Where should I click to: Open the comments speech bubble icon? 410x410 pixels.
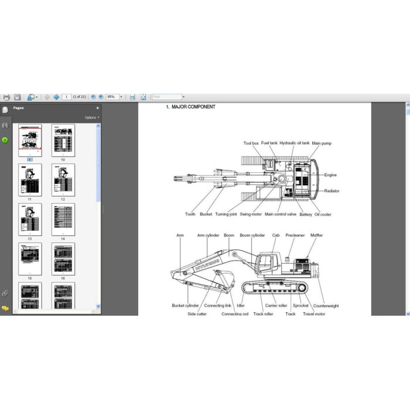pyautogui.click(x=5, y=309)
